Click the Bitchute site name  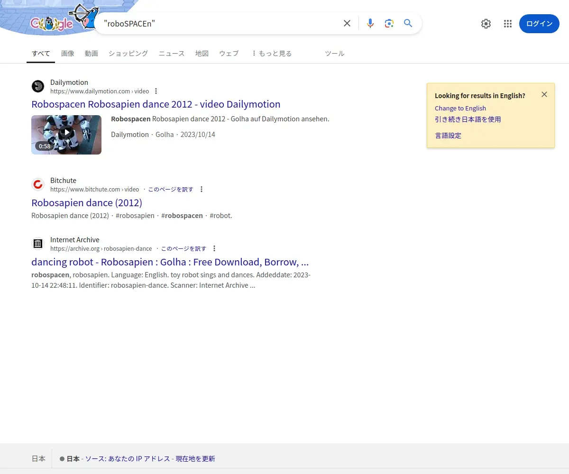click(63, 181)
